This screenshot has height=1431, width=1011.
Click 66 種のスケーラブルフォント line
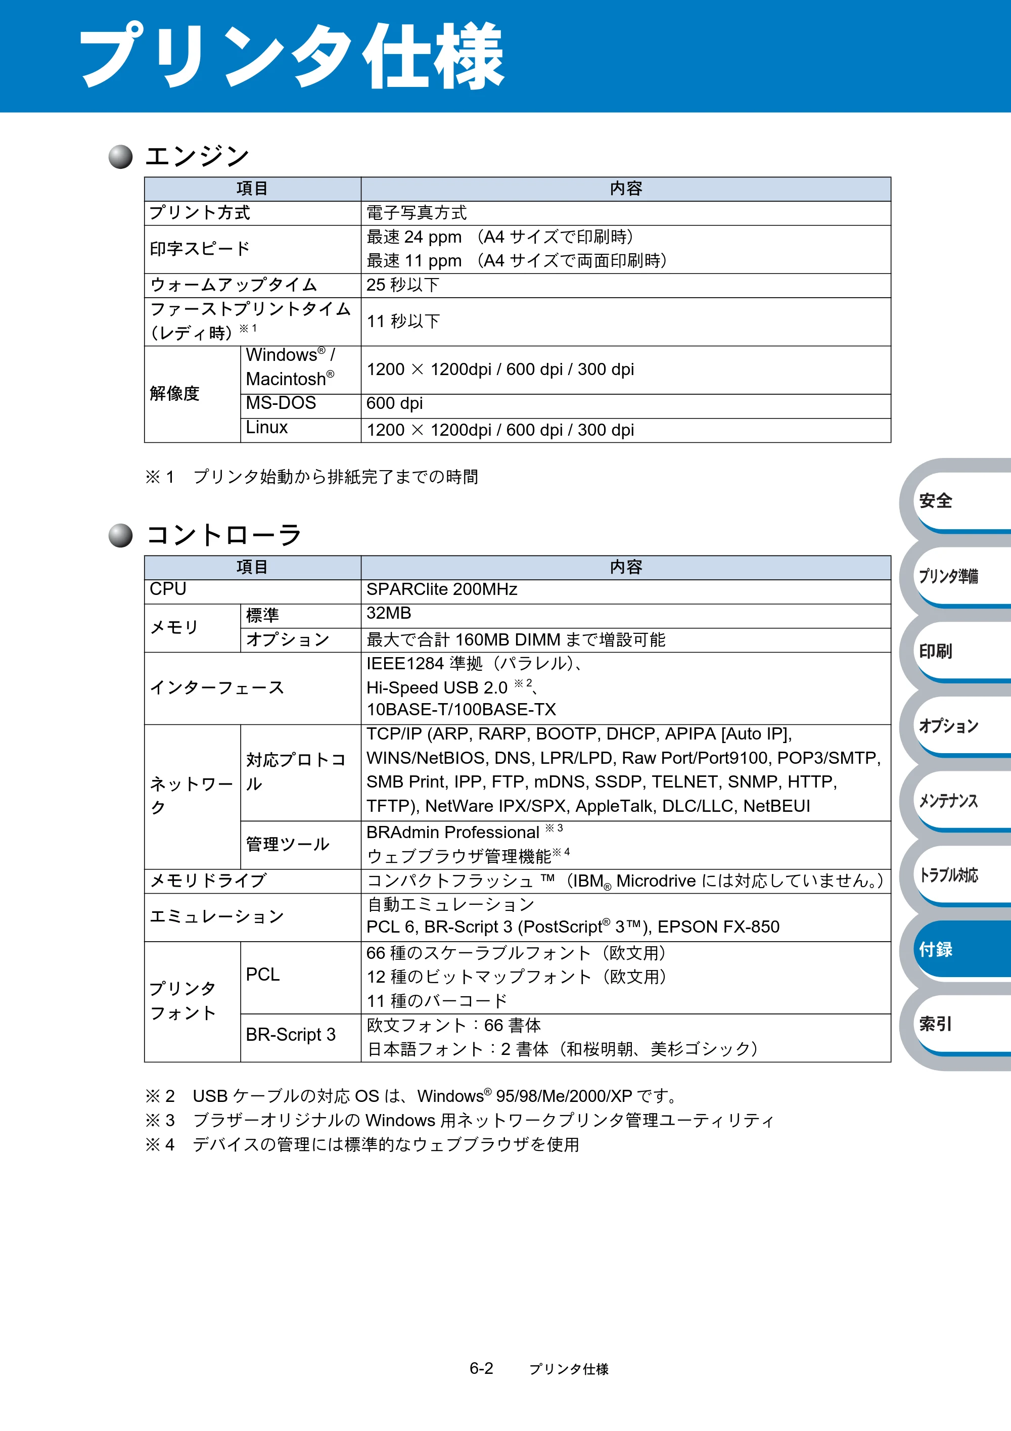point(516,954)
